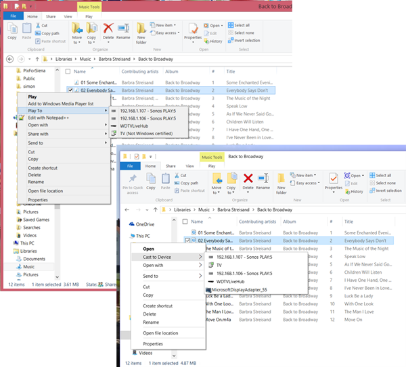Select PixForSiena folder in back window tree

click(x=34, y=70)
